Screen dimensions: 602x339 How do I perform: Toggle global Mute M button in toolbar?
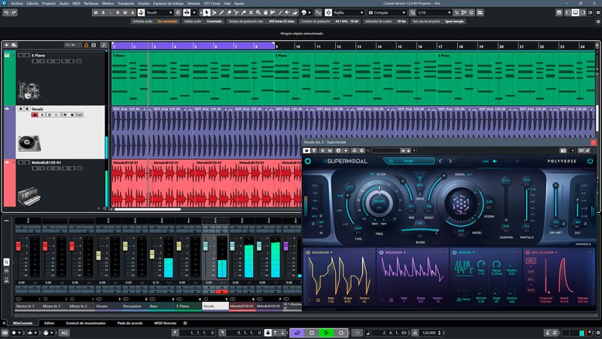96,13
